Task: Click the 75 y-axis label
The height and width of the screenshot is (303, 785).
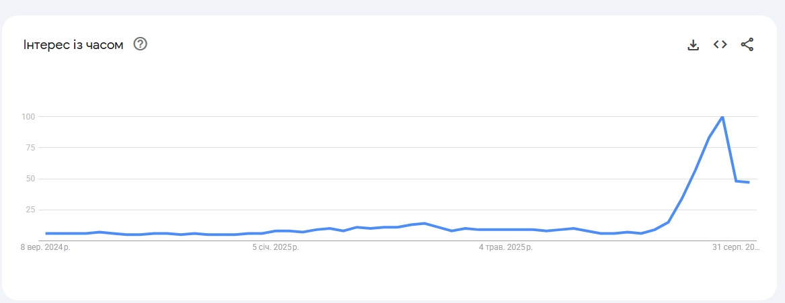Action: [x=30, y=148]
